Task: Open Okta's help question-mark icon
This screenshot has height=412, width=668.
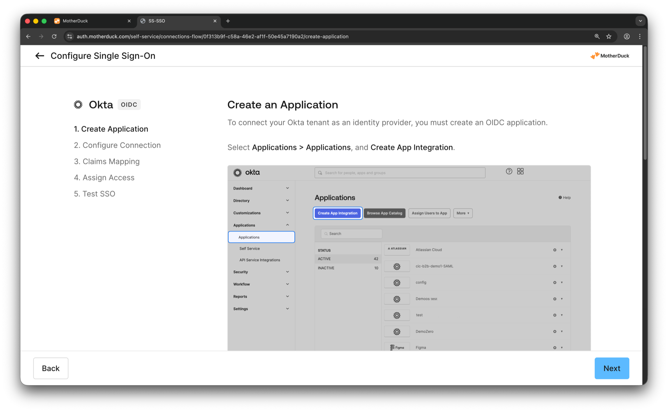Action: [x=509, y=171]
